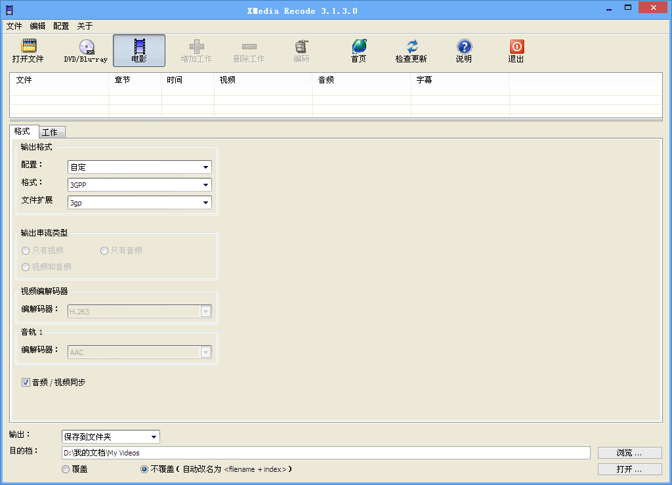
Task: Open the 文件 menu
Action: [14, 26]
